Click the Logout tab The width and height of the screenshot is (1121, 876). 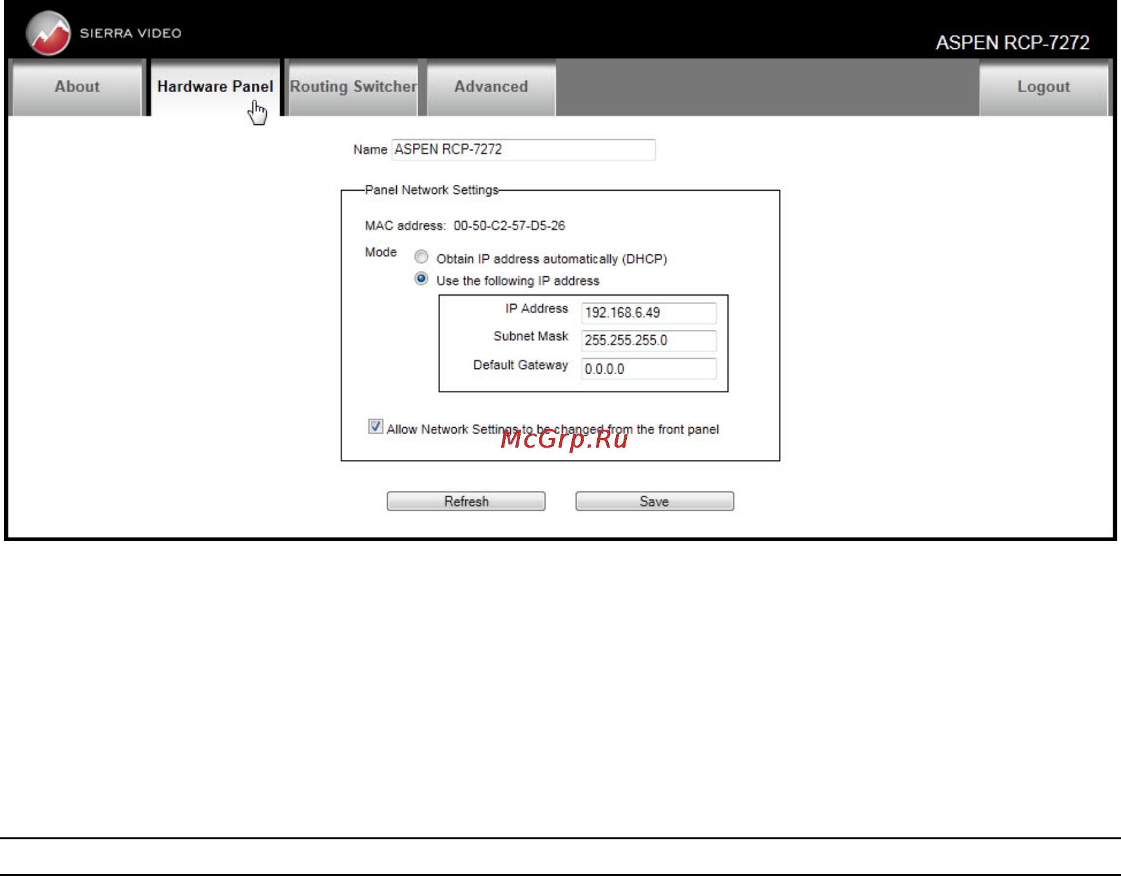(1044, 87)
